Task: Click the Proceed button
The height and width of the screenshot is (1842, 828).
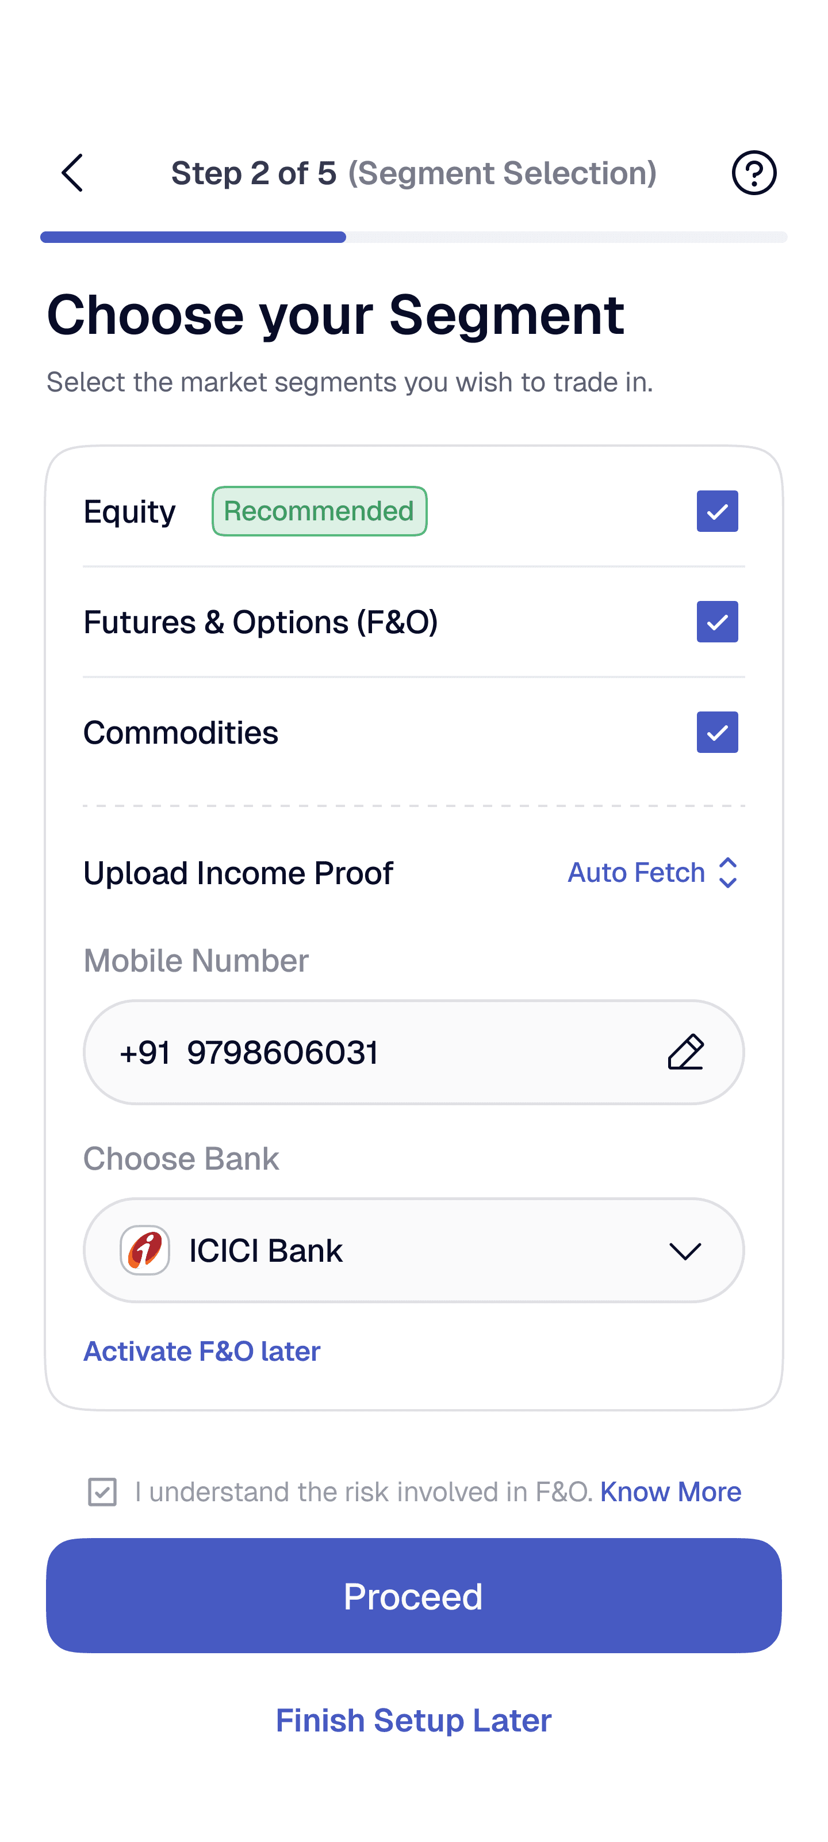Action: pyautogui.click(x=413, y=1595)
